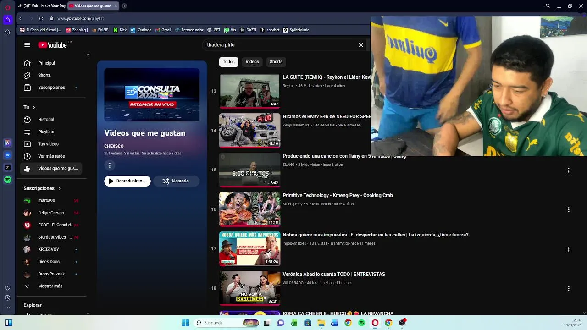This screenshot has height=330, width=587.
Task: Open the playlist cover Consulta 2025 thumbnail
Action: coord(152,95)
